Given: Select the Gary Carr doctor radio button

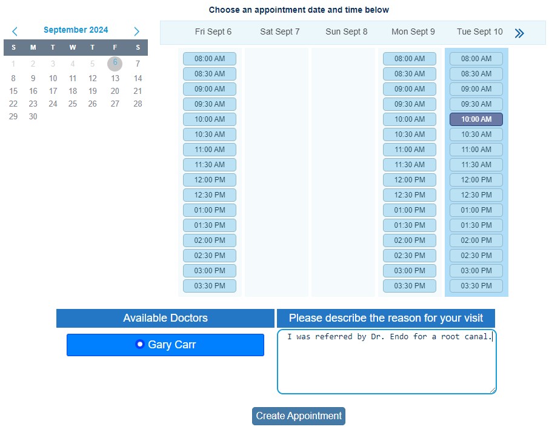Looking at the screenshot, I should (140, 344).
